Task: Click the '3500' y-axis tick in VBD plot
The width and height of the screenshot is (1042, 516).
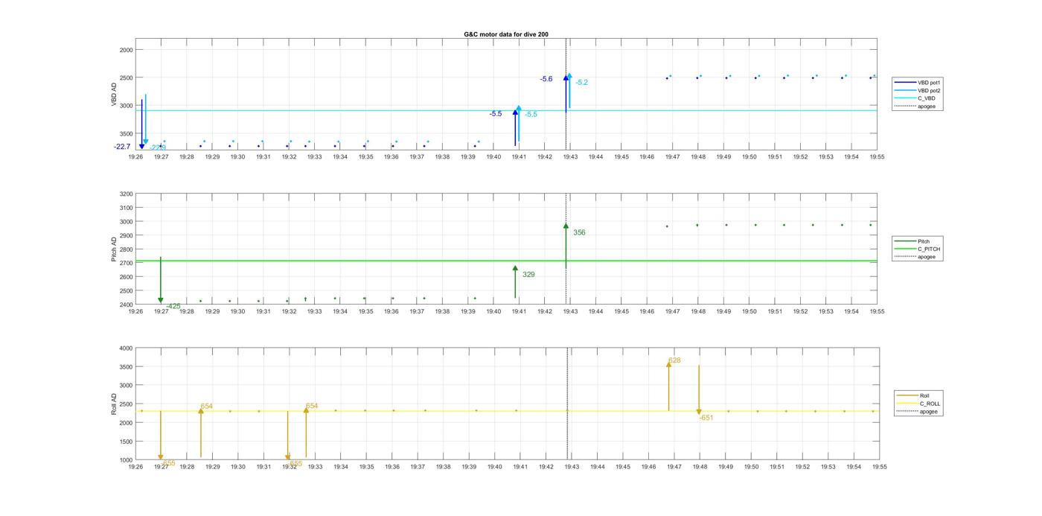Action: pyautogui.click(x=126, y=134)
